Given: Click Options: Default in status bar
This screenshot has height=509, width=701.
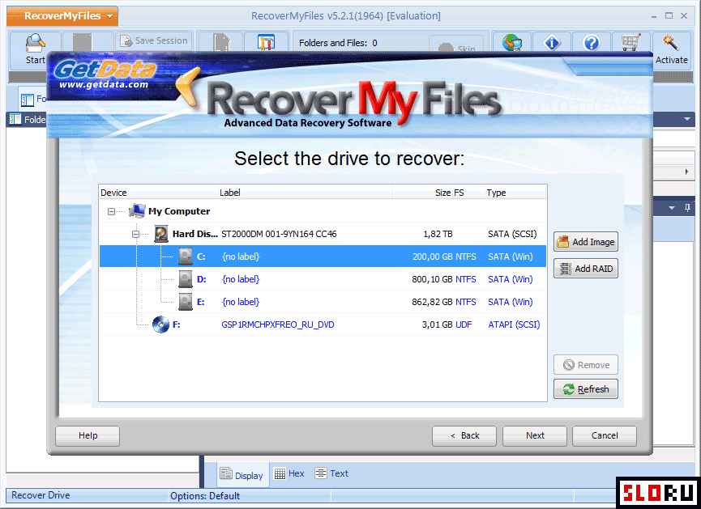Looking at the screenshot, I should pos(205,495).
